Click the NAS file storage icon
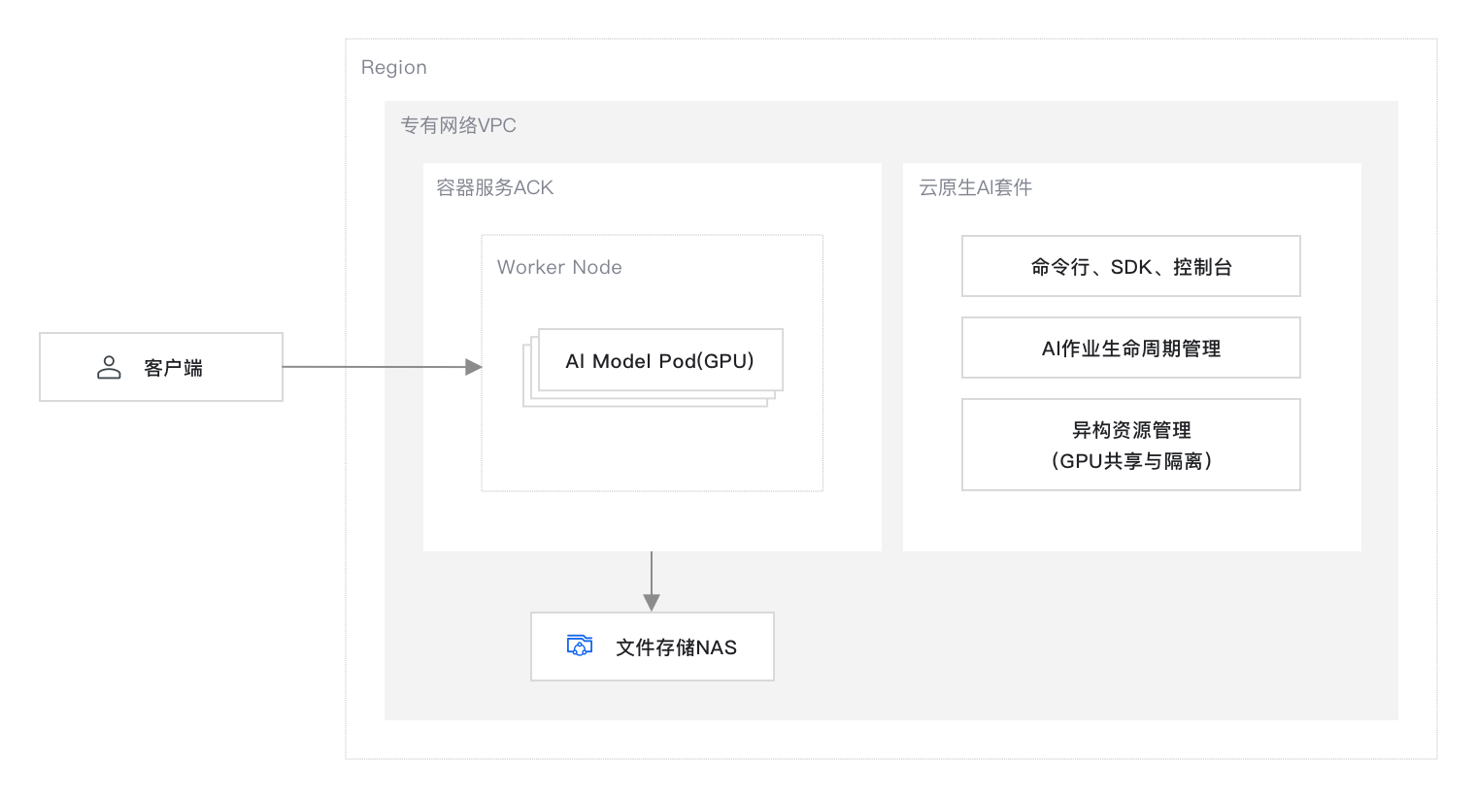The width and height of the screenshot is (1476, 796). pyautogui.click(x=580, y=646)
